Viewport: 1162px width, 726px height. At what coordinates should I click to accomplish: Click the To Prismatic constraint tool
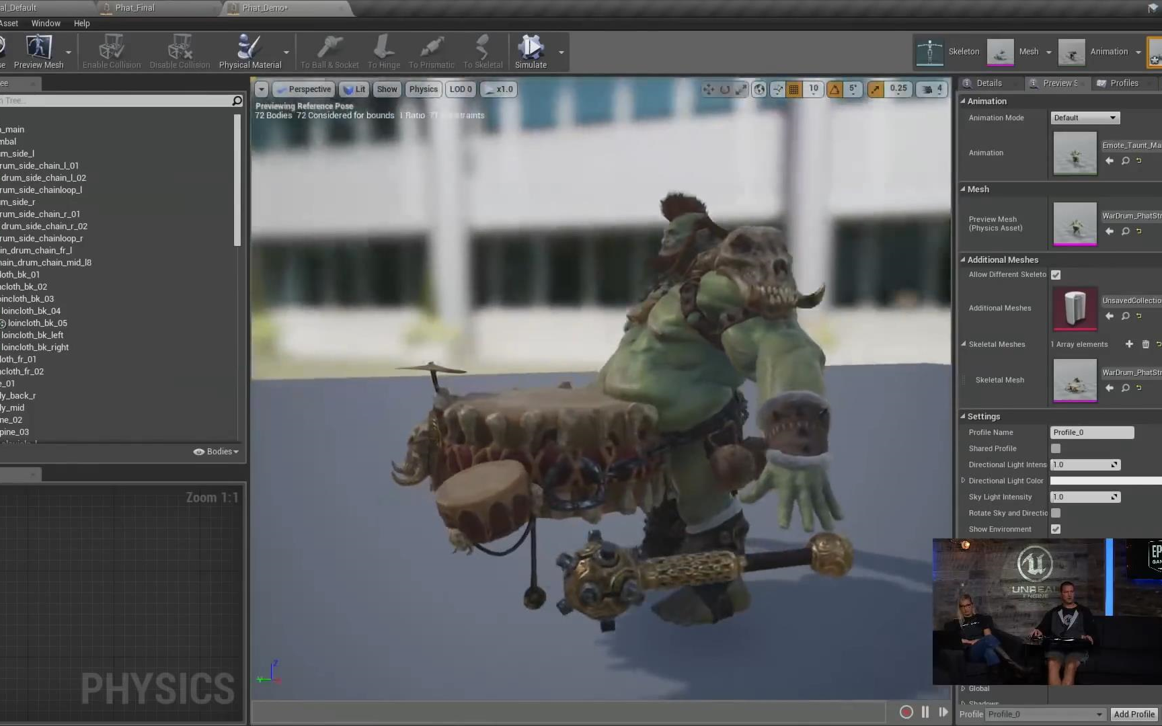click(431, 50)
